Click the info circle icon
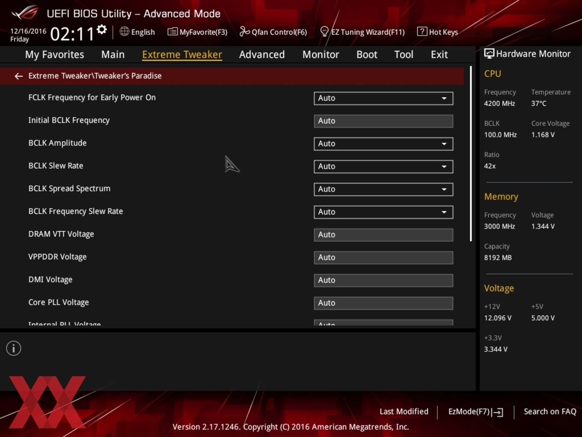Image resolution: width=582 pixels, height=437 pixels. click(x=14, y=348)
